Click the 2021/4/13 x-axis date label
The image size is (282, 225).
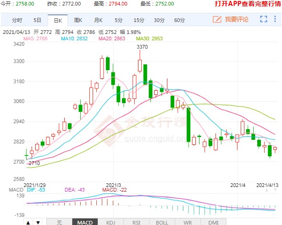click(267, 185)
